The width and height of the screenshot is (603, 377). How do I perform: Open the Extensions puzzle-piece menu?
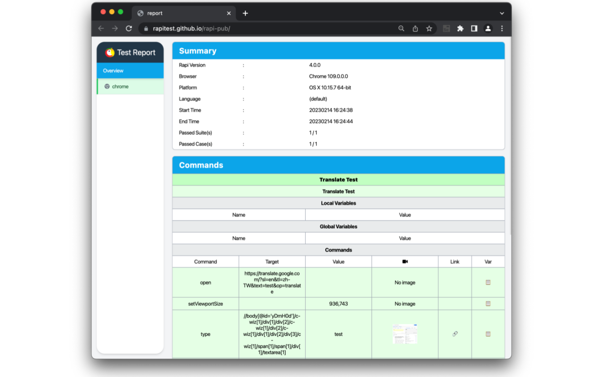[x=460, y=28]
